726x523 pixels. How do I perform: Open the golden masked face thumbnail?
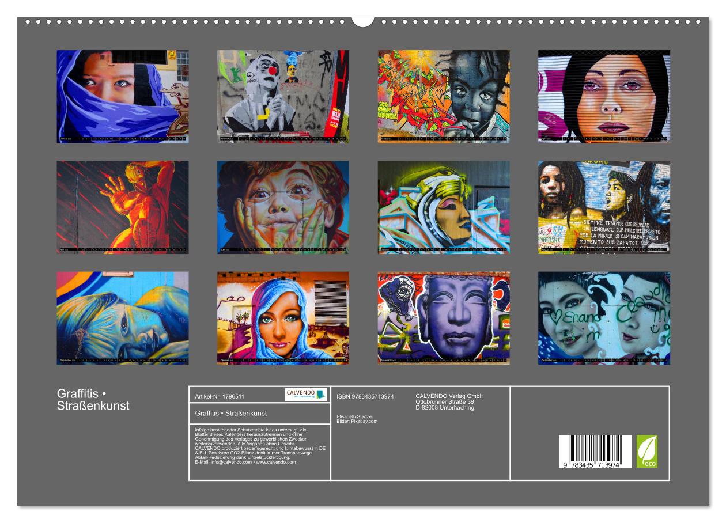444,207
